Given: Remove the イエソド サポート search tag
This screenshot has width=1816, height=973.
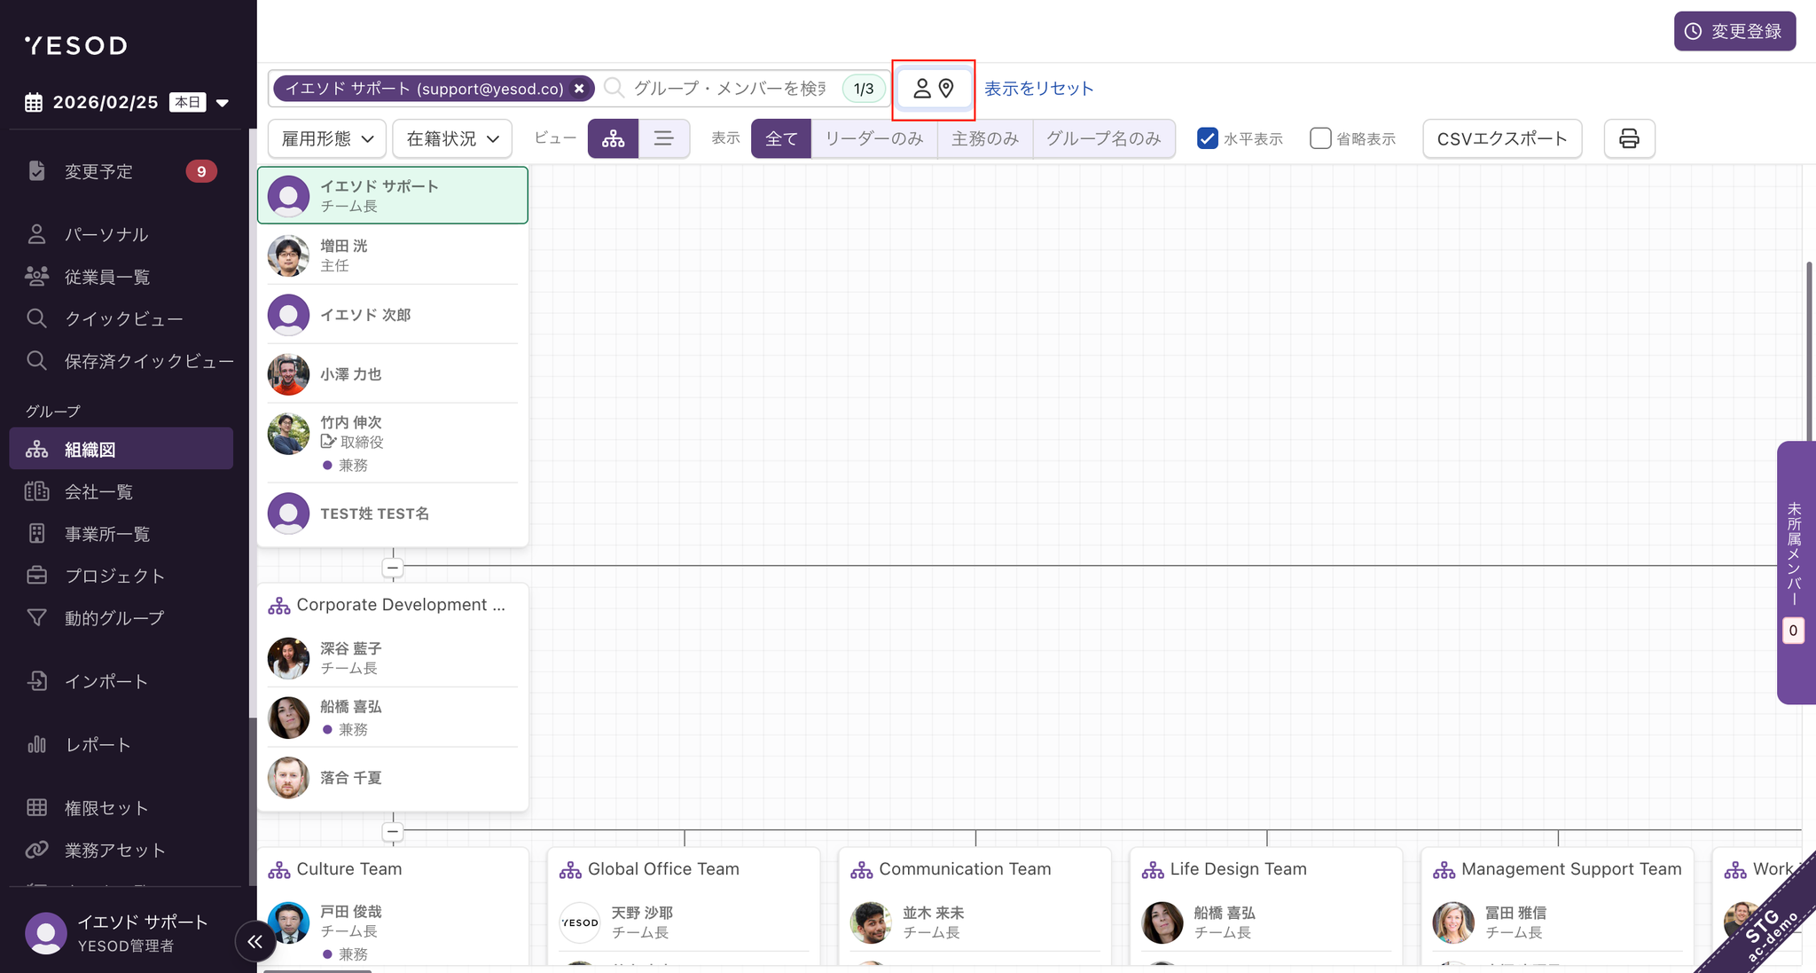Looking at the screenshot, I should [579, 89].
